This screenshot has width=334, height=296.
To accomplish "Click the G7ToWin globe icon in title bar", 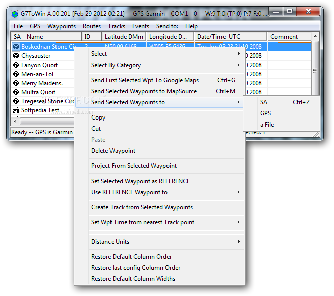I will [x=15, y=14].
